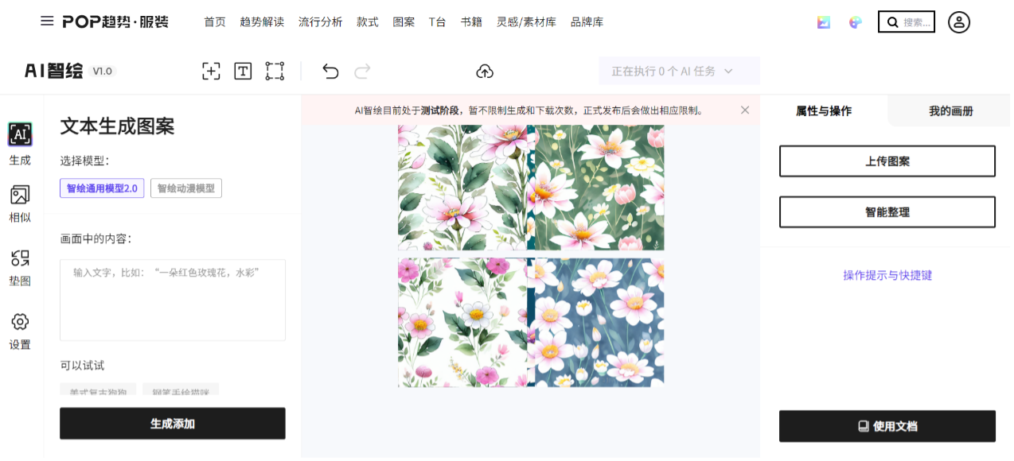Click the 生成添加 button
1014x461 pixels.
(173, 424)
